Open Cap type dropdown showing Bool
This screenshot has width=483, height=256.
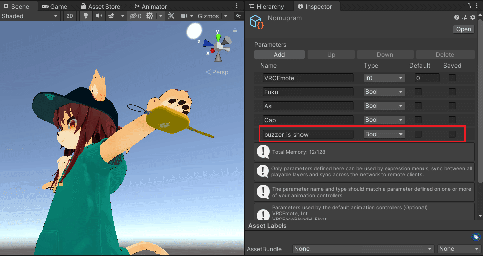click(384, 120)
